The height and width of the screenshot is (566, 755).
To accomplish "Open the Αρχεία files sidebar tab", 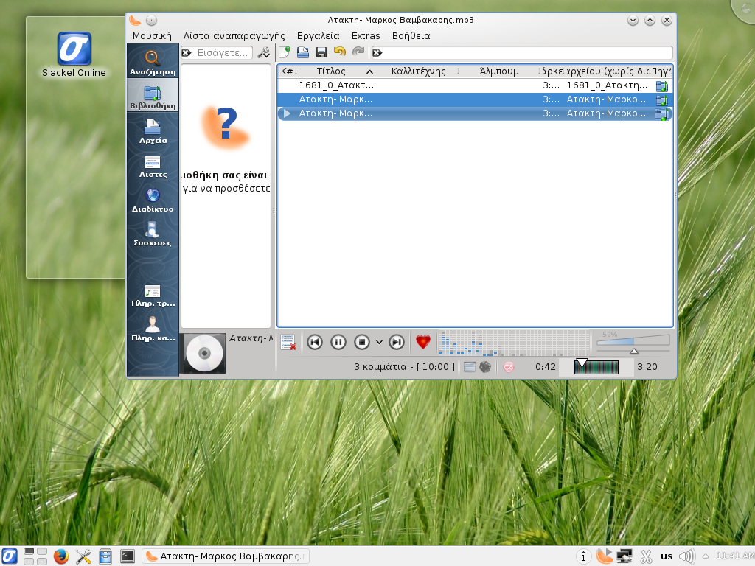I will 153,131.
